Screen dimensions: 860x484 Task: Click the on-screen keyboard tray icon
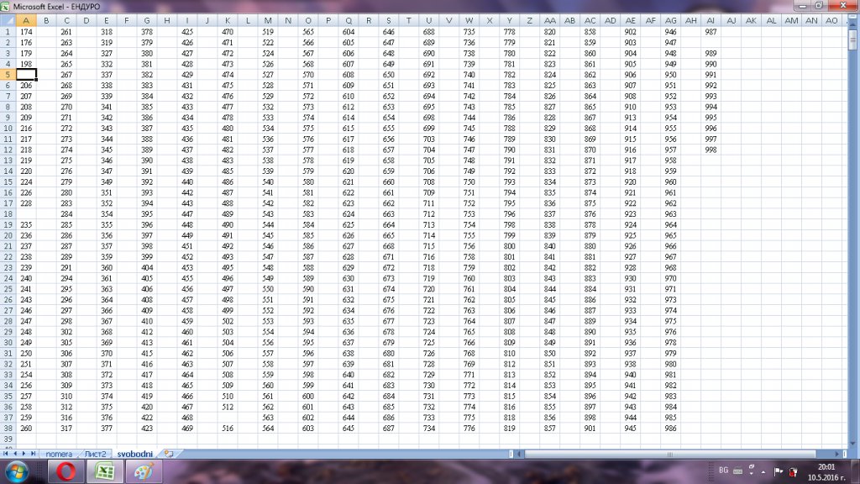(737, 471)
